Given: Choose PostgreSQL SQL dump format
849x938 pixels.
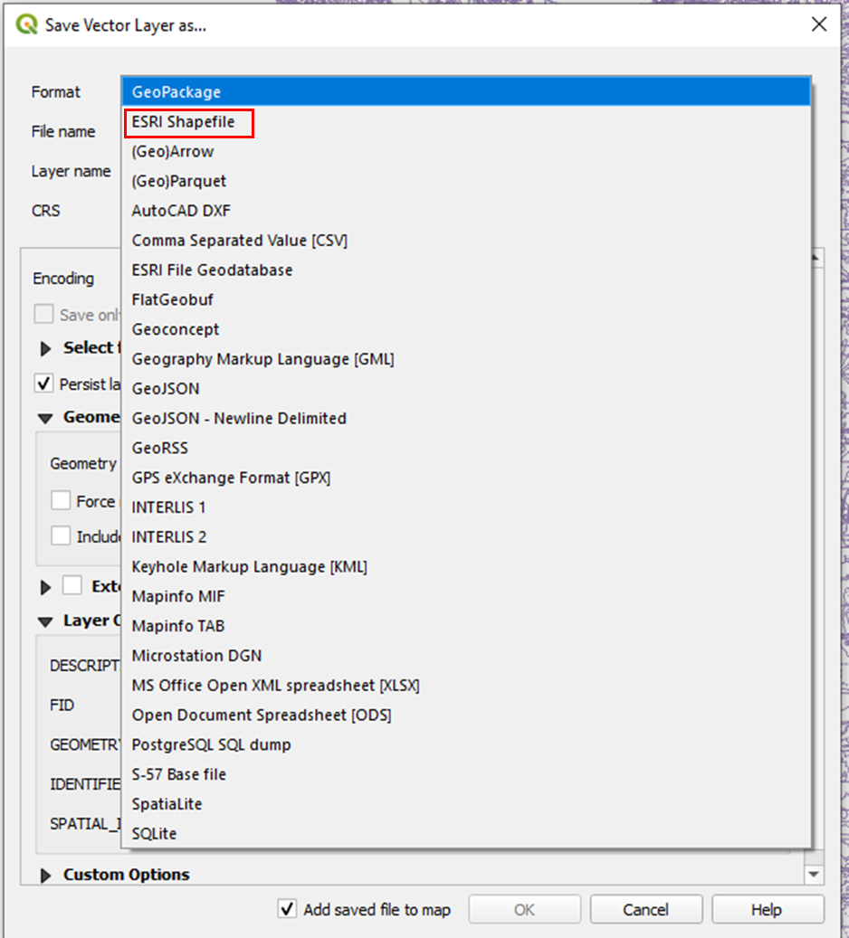Looking at the screenshot, I should 466,744.
